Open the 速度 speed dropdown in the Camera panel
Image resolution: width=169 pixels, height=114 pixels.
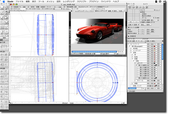[155, 20]
